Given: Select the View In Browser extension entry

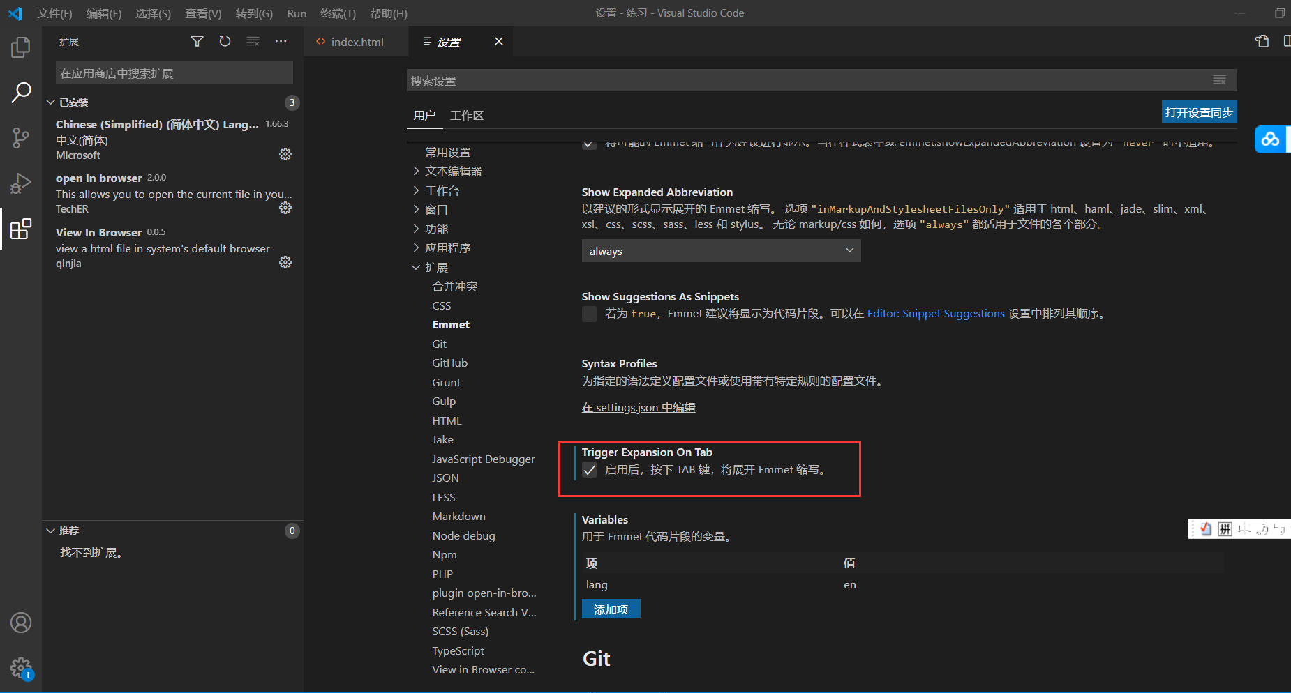Looking at the screenshot, I should [172, 247].
